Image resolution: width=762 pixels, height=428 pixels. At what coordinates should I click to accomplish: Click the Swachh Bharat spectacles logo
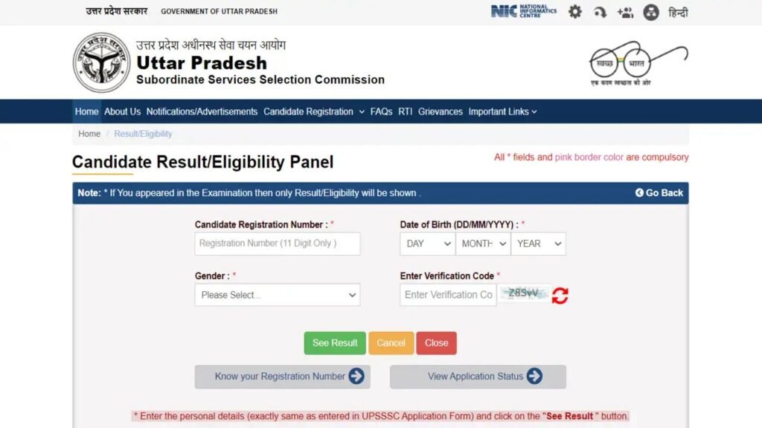(638, 63)
